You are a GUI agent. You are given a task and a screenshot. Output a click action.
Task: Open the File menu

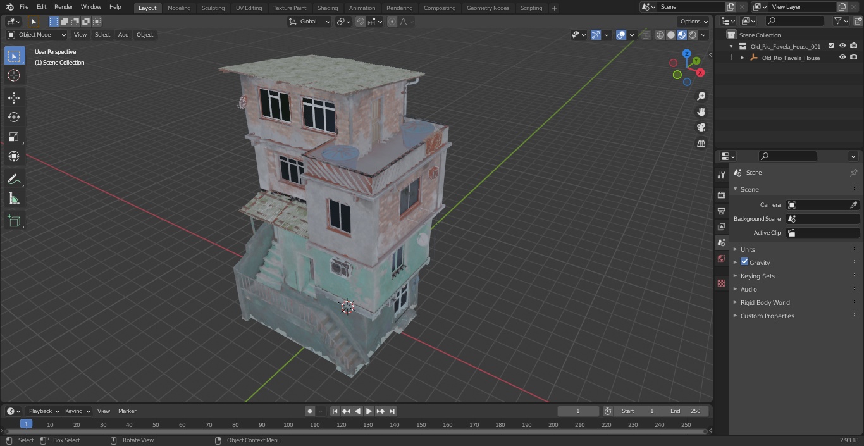point(24,7)
